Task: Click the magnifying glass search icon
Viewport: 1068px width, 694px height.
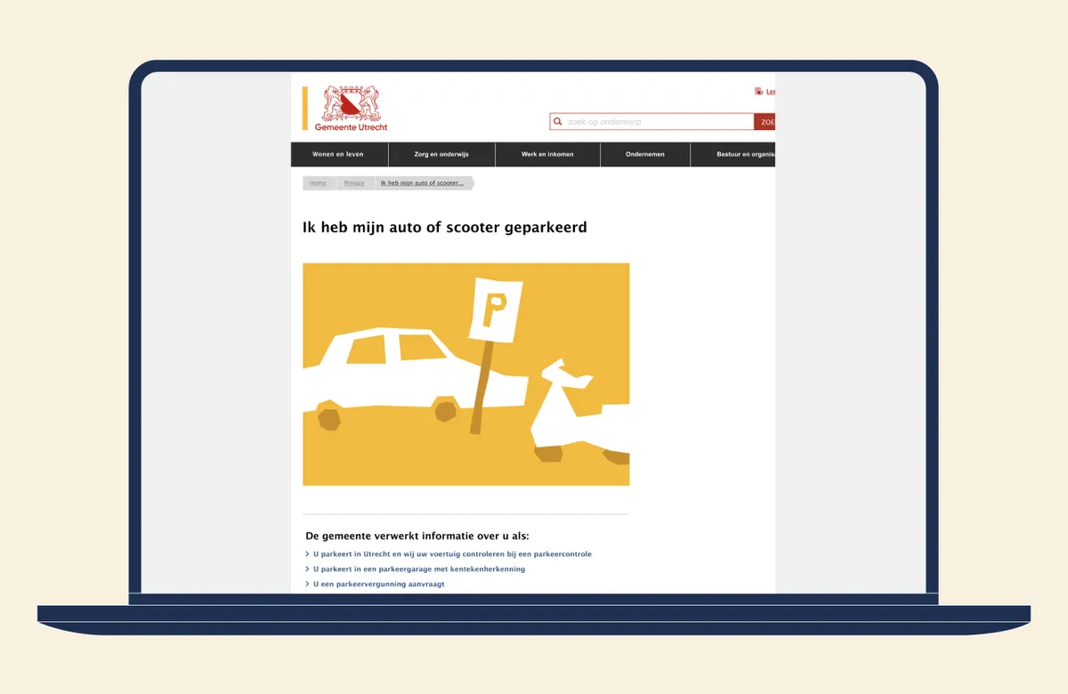Action: (558, 122)
